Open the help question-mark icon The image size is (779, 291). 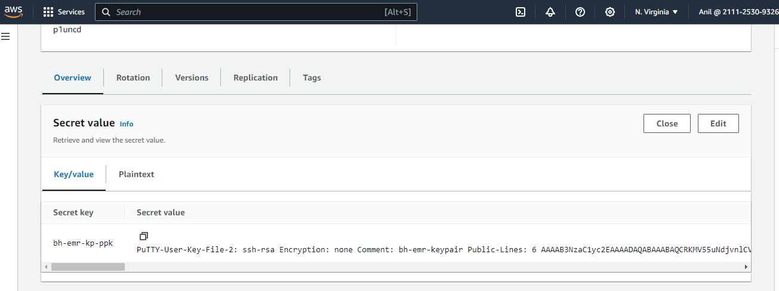coord(580,12)
